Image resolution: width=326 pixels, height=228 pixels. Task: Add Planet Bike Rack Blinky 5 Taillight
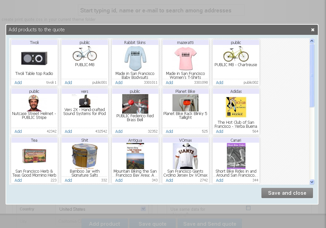click(169, 131)
